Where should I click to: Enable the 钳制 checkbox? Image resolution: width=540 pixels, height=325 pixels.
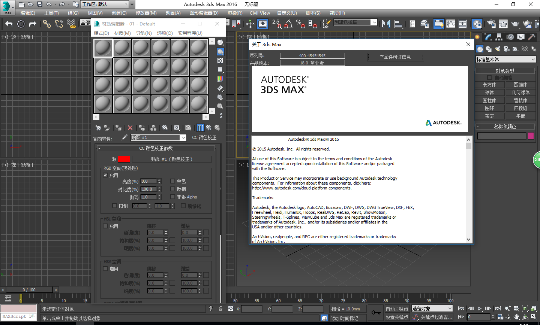(115, 206)
